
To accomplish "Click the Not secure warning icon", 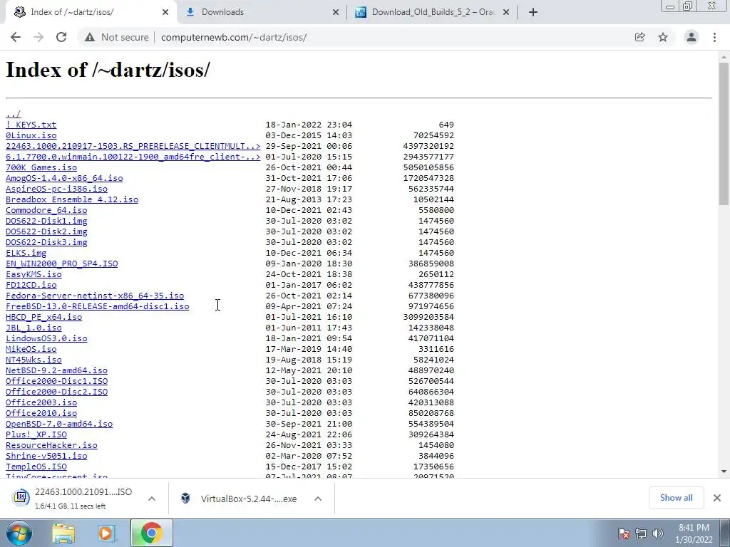I will (90, 37).
